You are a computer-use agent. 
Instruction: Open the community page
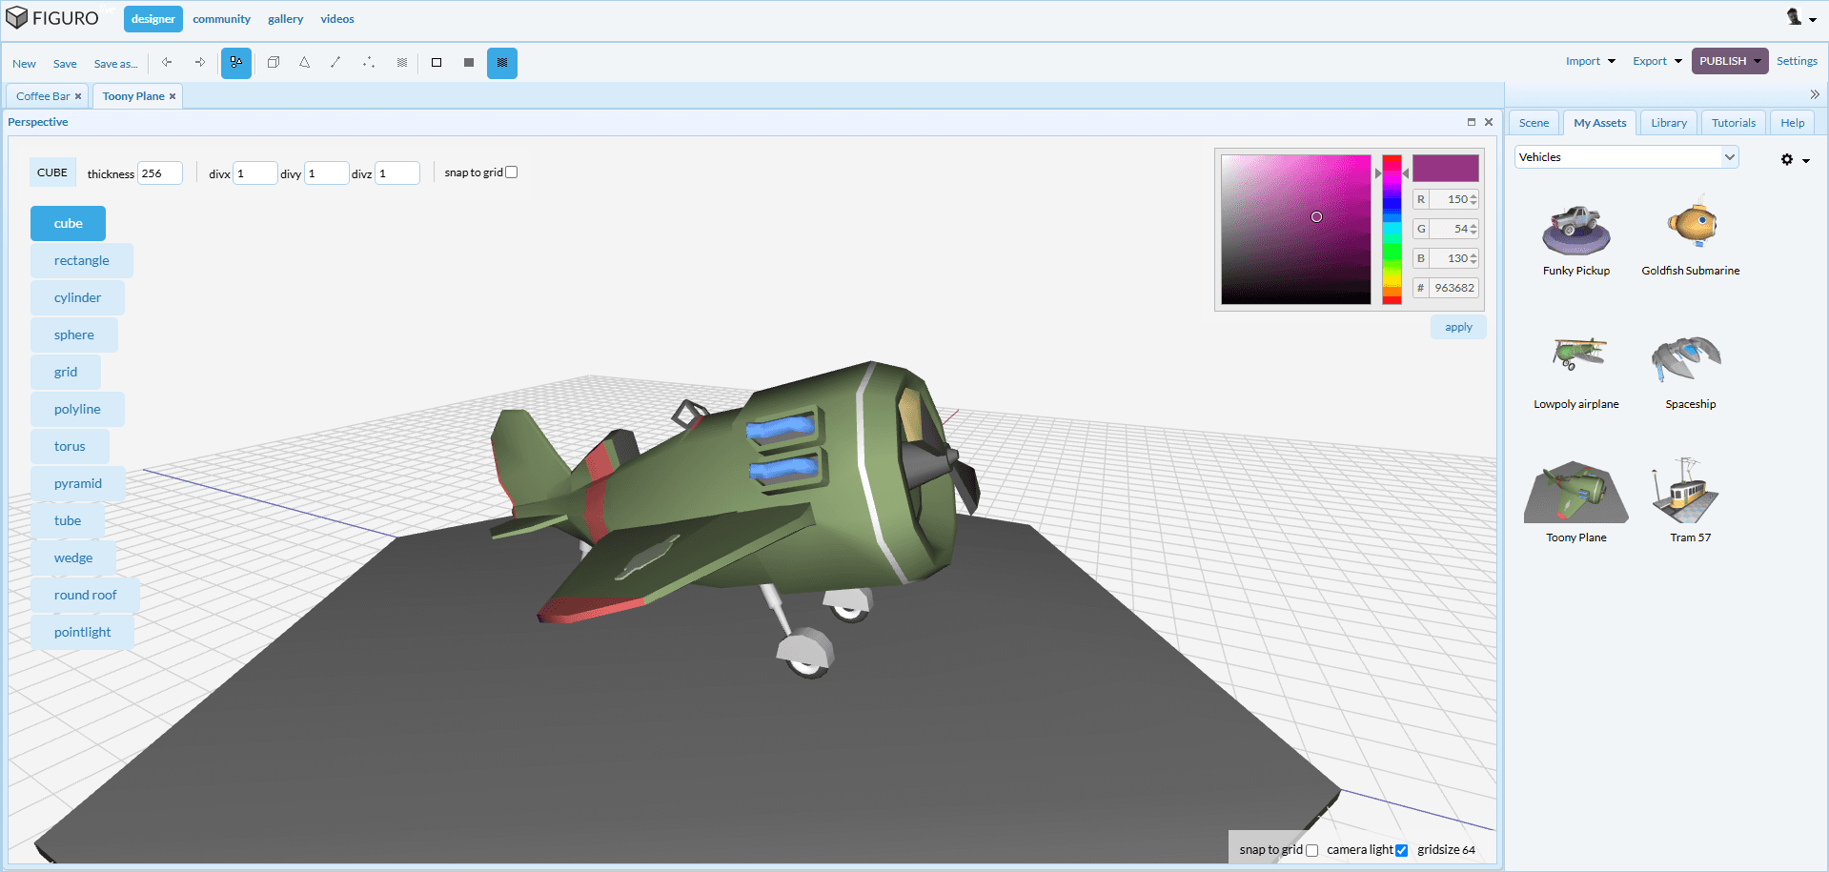pos(221,19)
